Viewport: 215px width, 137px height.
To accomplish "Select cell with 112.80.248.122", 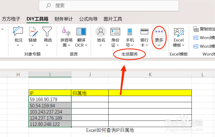I will (50, 124).
